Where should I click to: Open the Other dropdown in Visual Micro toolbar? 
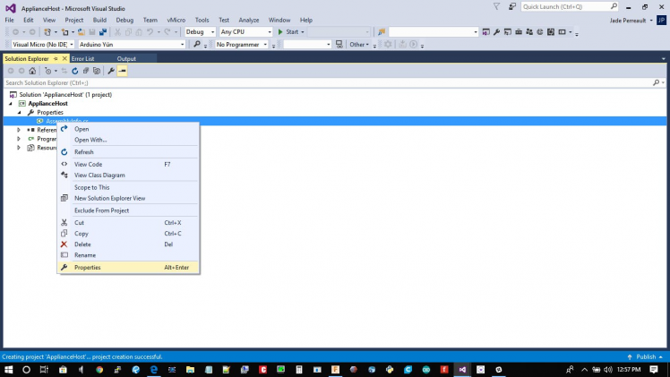(359, 45)
